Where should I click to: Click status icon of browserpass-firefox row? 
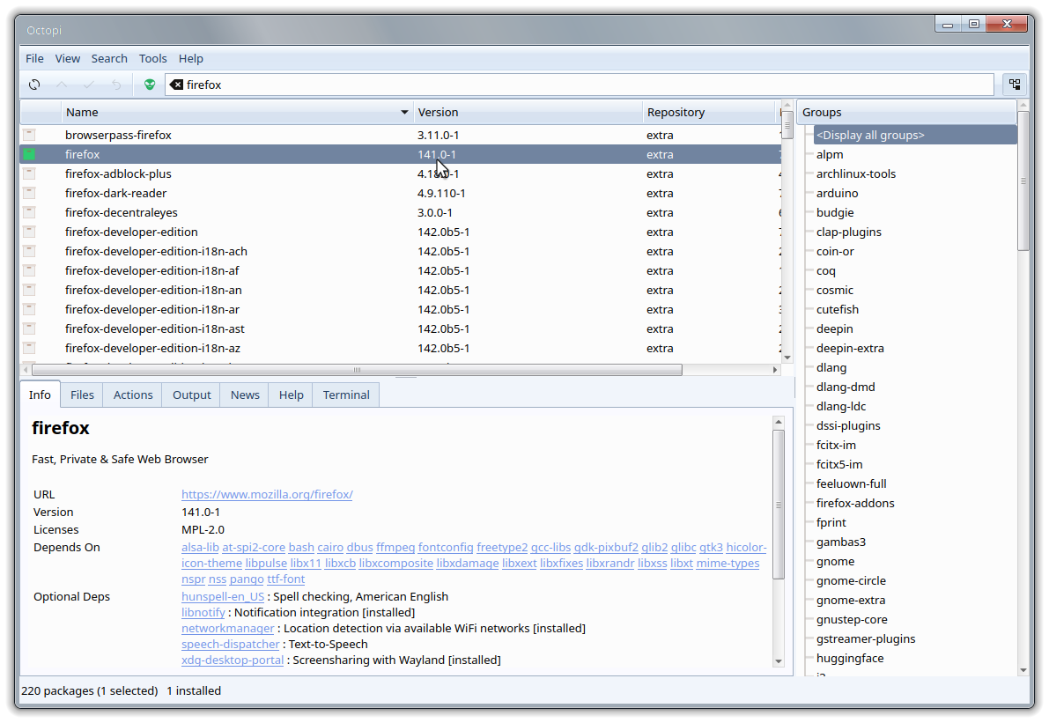pyautogui.click(x=29, y=135)
